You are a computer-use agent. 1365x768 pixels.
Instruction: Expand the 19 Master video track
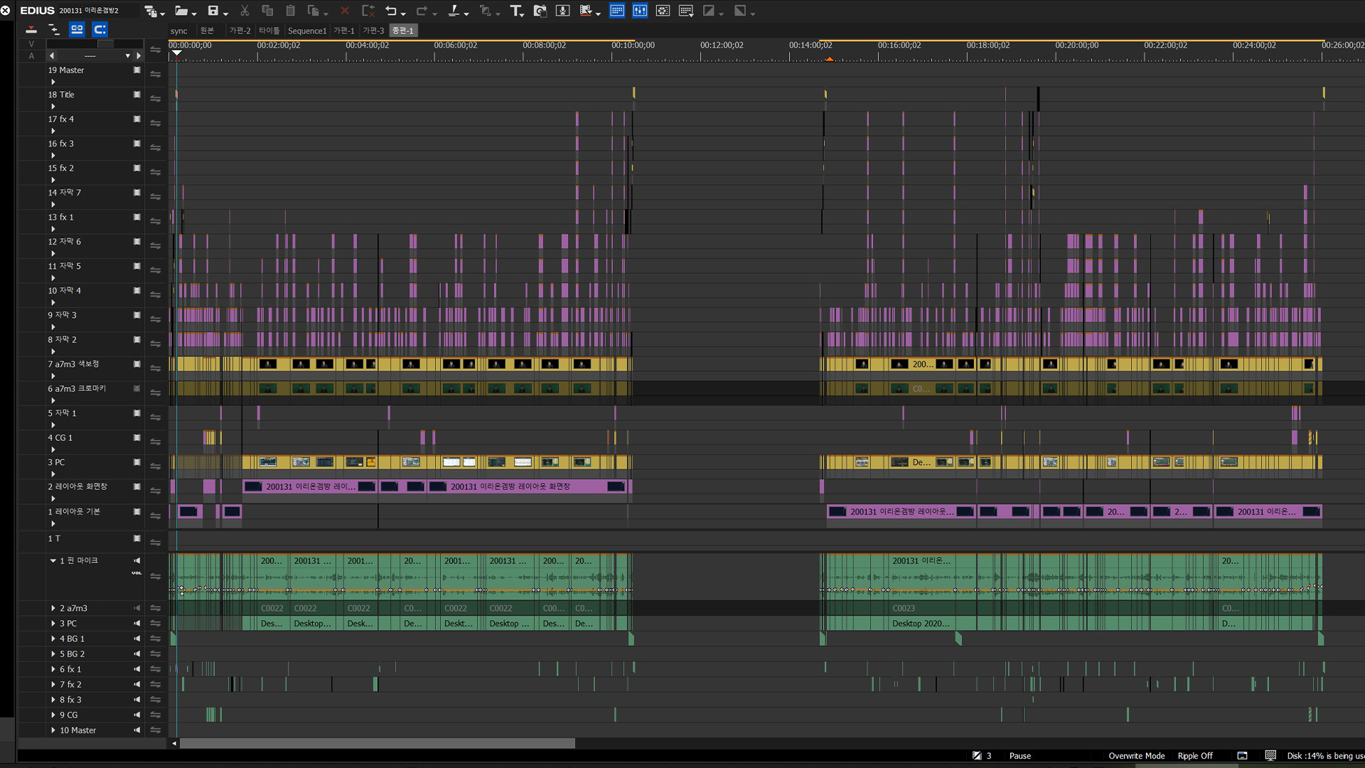click(53, 82)
